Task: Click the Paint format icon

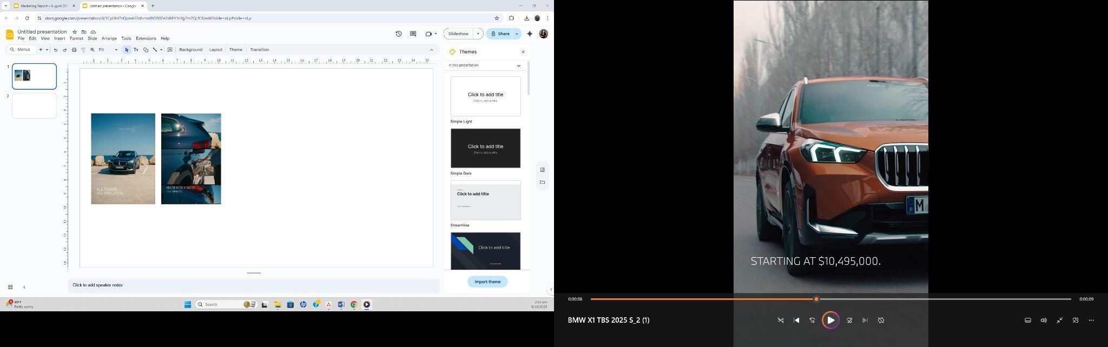Action: pyautogui.click(x=83, y=50)
